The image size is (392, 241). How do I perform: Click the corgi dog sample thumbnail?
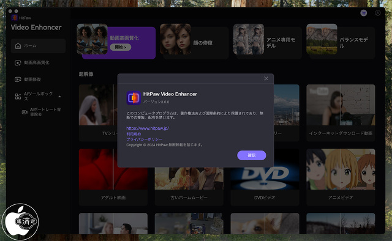265,223
